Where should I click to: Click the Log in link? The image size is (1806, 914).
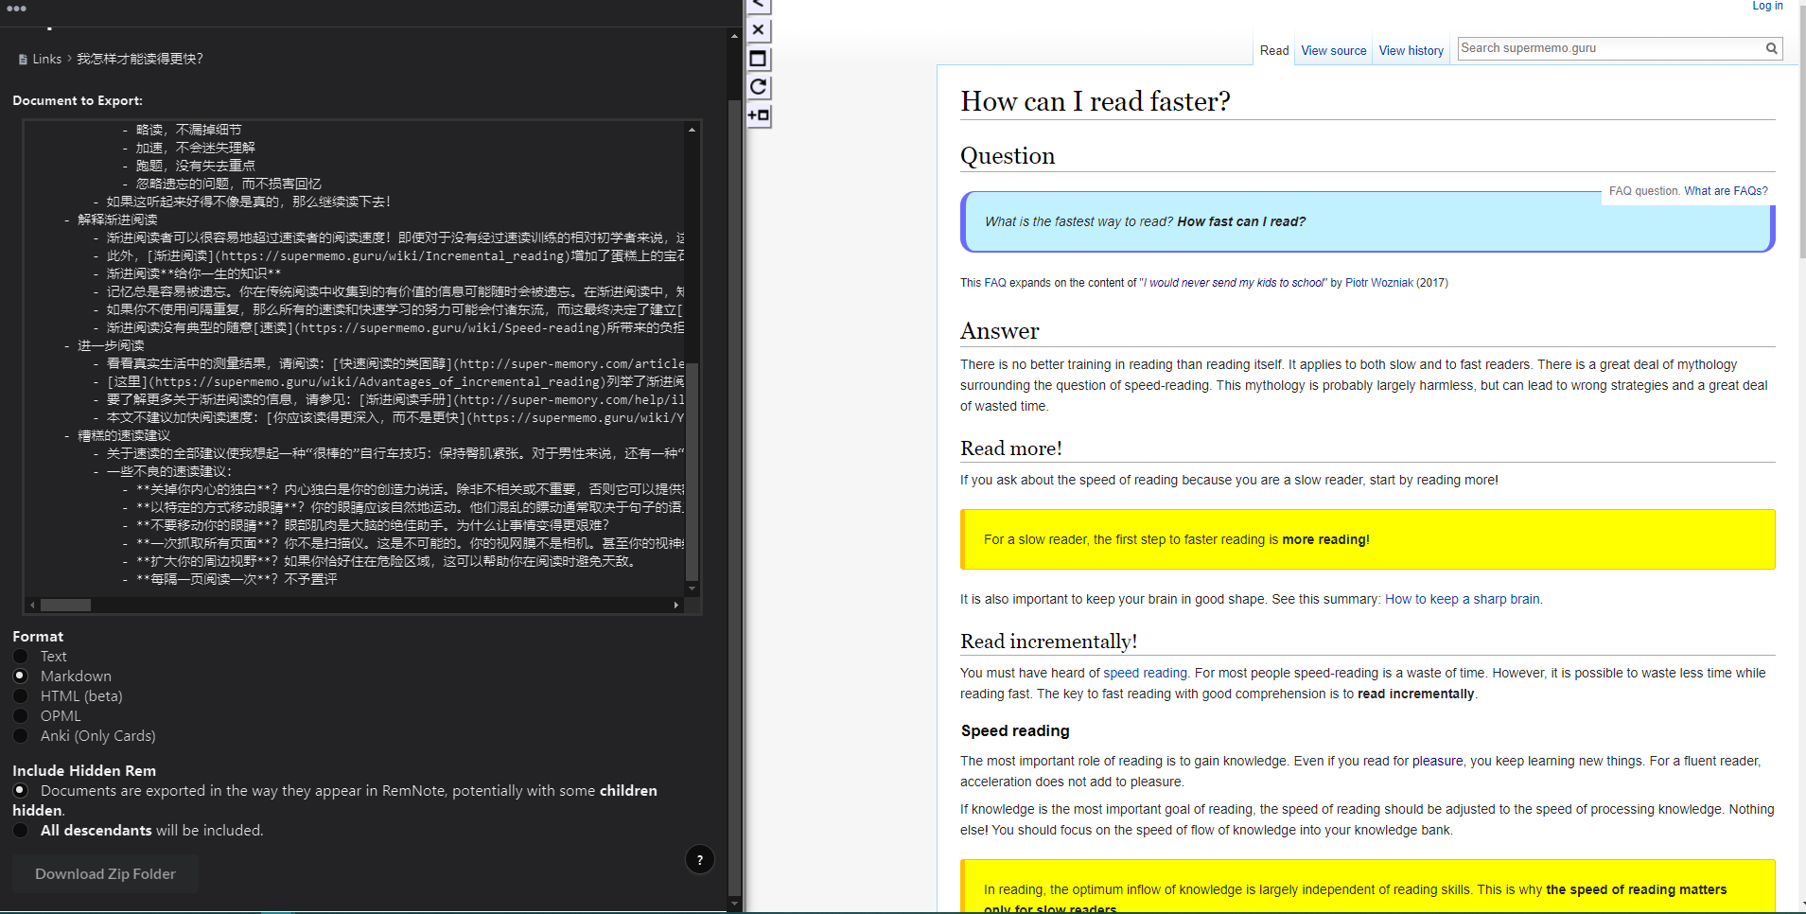1767,6
